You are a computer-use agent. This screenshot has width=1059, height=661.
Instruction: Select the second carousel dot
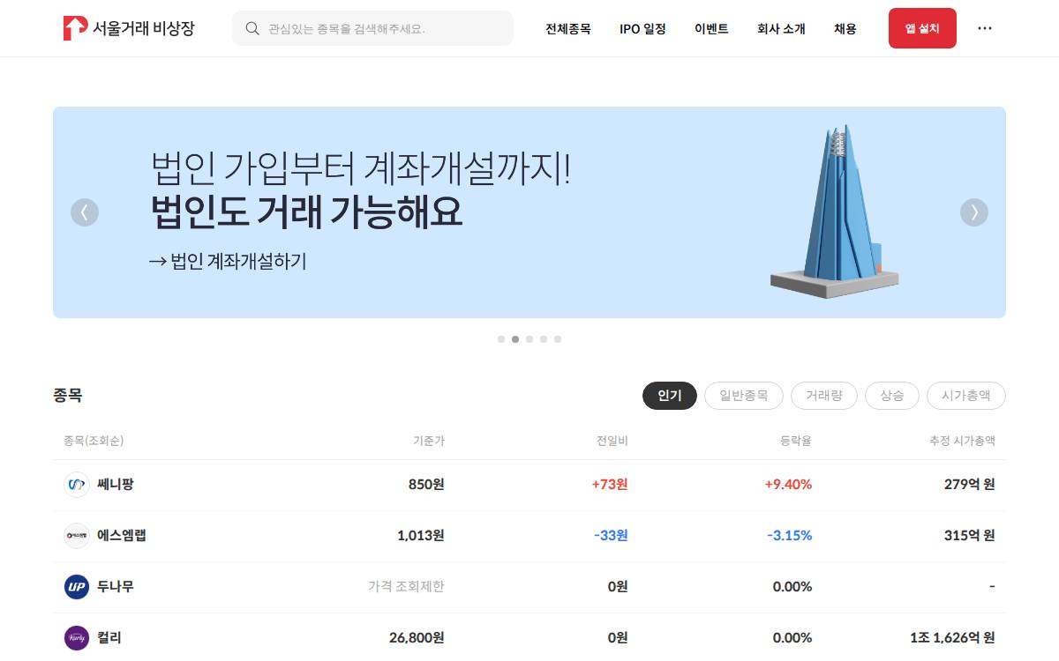515,339
